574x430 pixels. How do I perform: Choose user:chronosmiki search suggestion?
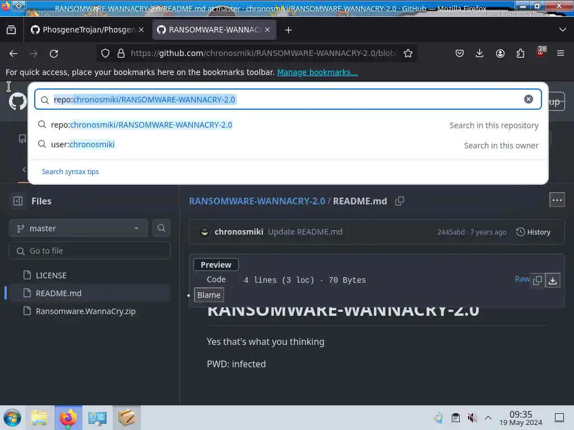point(288,145)
